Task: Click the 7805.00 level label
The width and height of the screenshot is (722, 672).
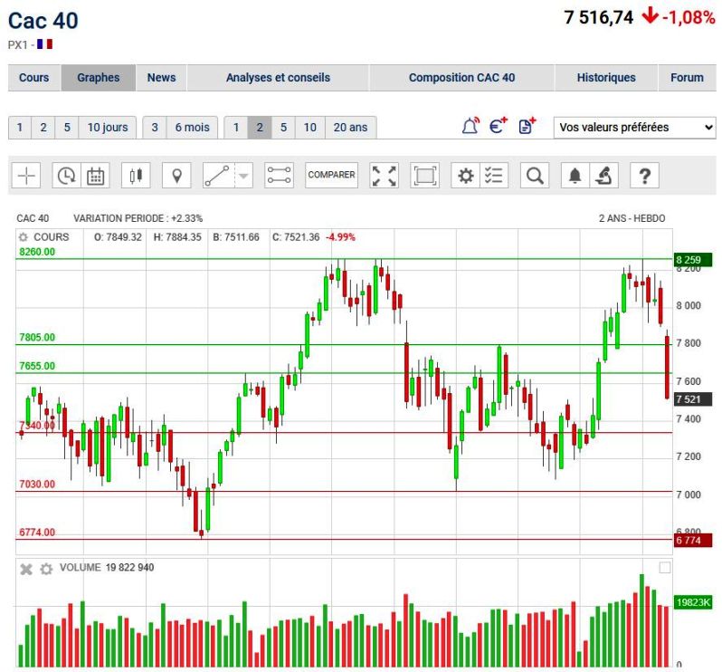Action: (37, 338)
